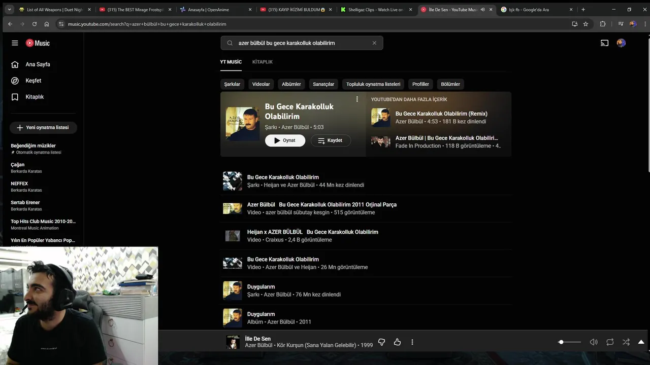Image resolution: width=650 pixels, height=365 pixels.
Task: Switch to Shelligaz Clips tab
Action: point(376,10)
